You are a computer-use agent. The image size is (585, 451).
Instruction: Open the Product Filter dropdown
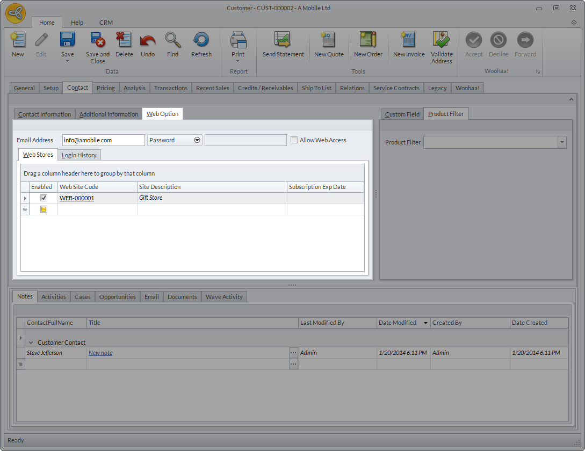point(562,142)
